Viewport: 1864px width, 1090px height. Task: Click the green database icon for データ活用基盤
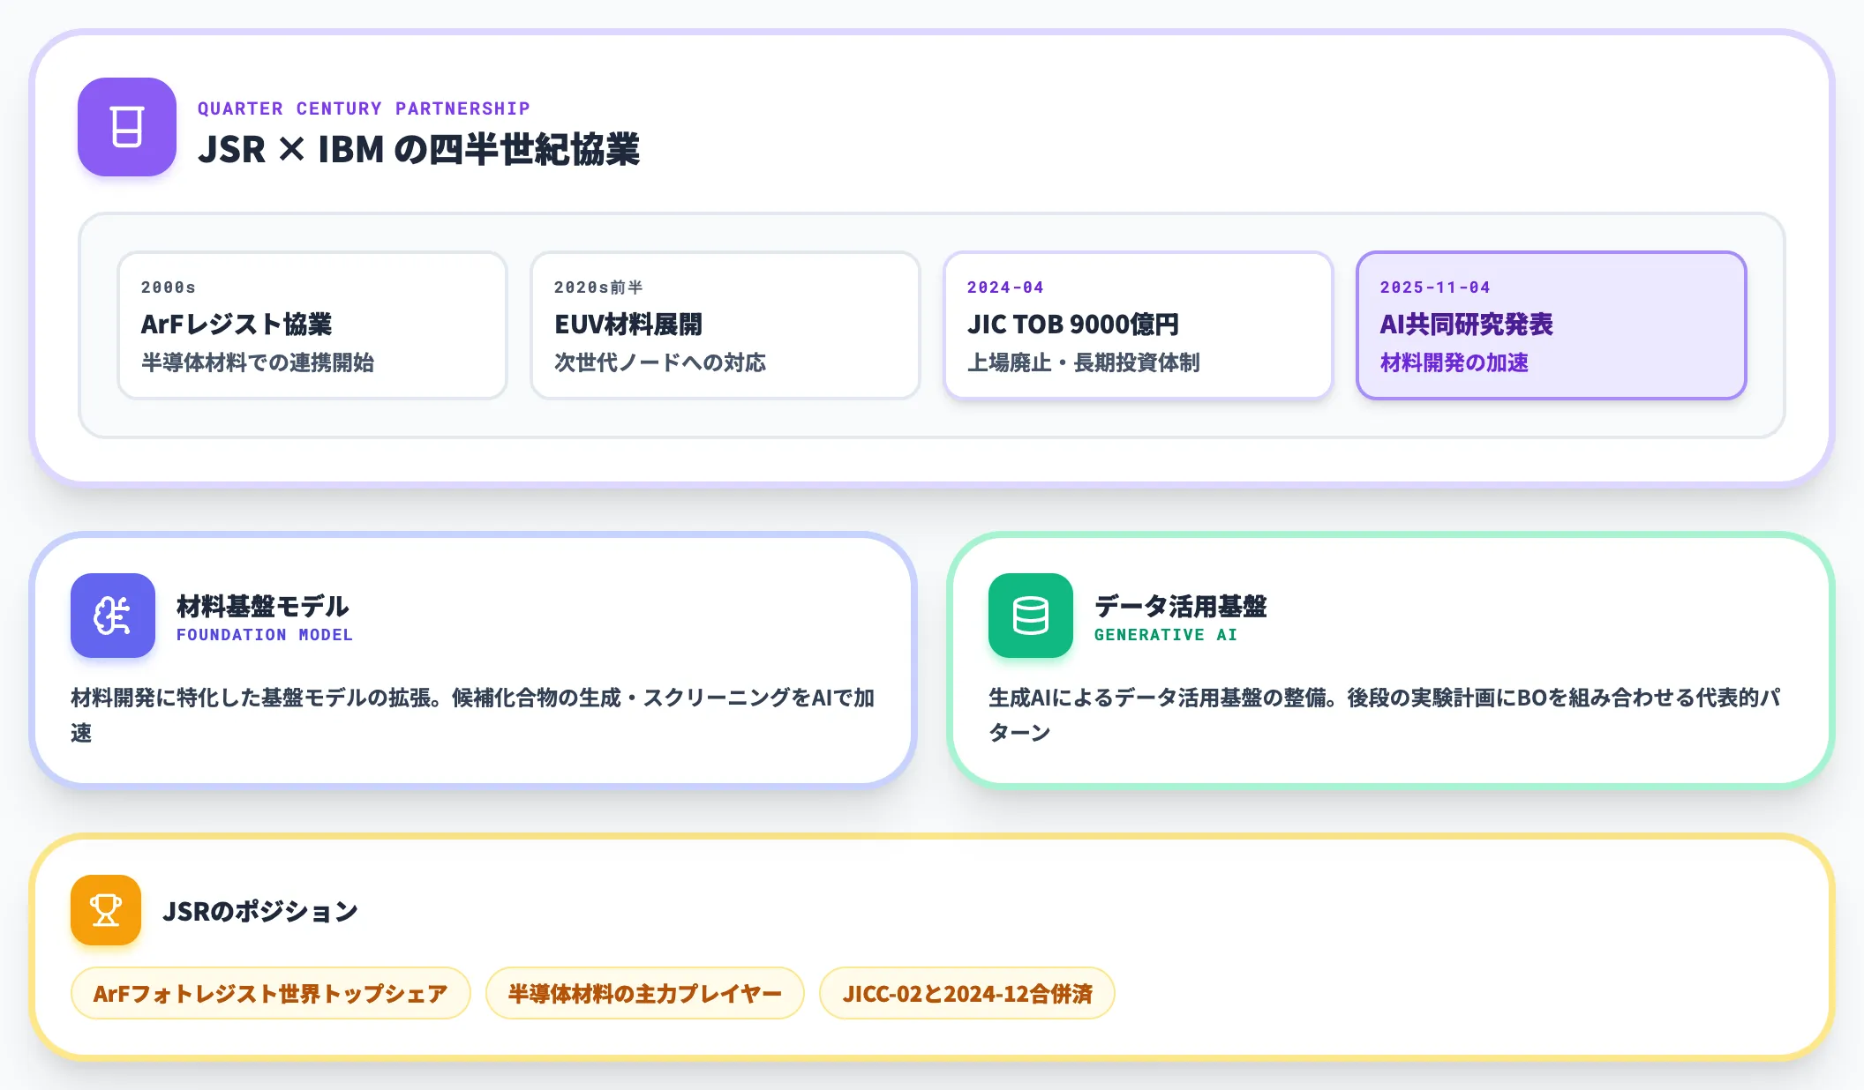coord(1031,616)
